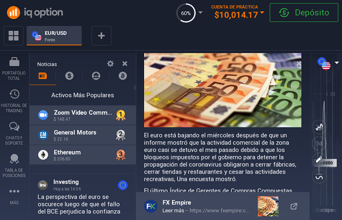Close the Noticias panel
The width and height of the screenshot is (342, 220).
pyautogui.click(x=125, y=64)
